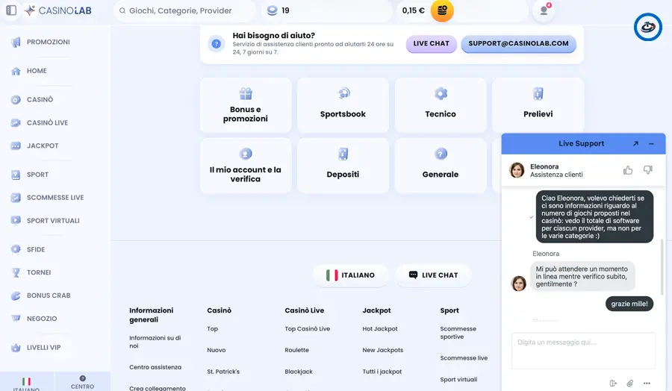This screenshot has width=672, height=391.
Task: Thumbs down the Eleonora support chat
Action: coord(647,170)
